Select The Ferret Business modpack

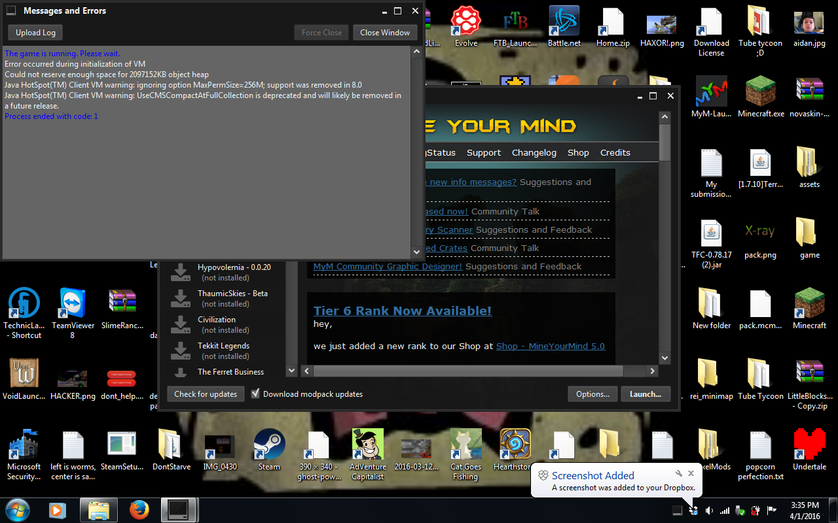pos(226,372)
